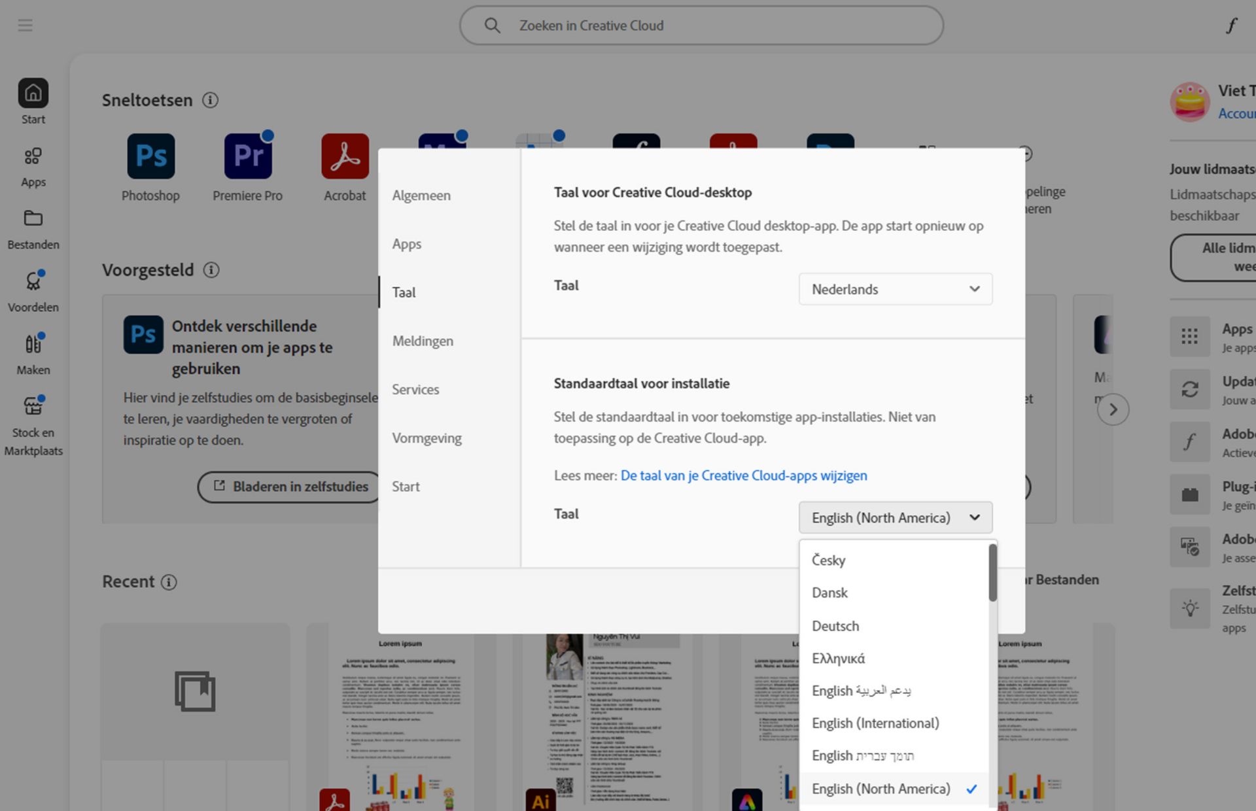Open 'De taal van je Creative Cloud-apps wijzigen' link
Image resolution: width=1256 pixels, height=811 pixels.
(x=743, y=475)
